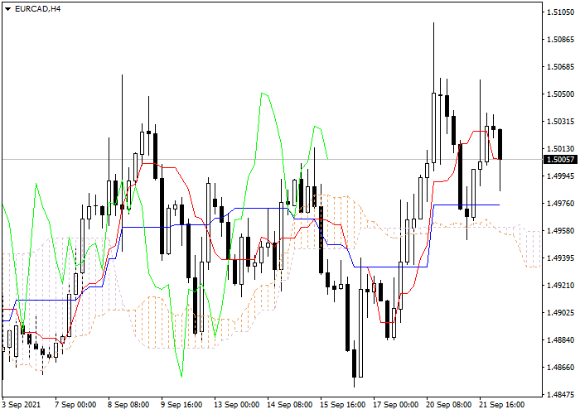
Task: Click the 1.49580 price axis label
Action: [x=560, y=231]
